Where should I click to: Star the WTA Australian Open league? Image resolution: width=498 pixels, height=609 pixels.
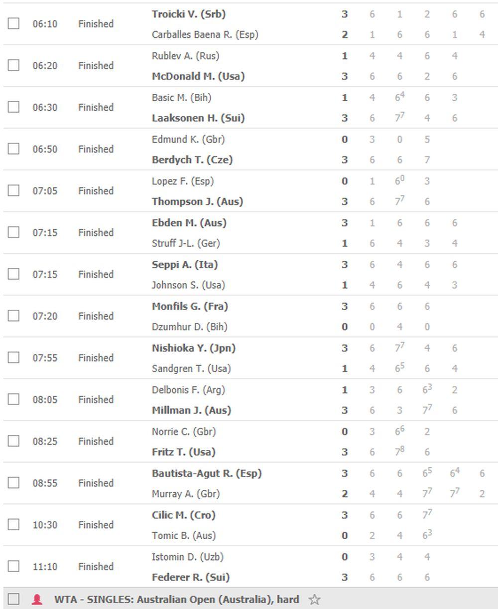314,599
